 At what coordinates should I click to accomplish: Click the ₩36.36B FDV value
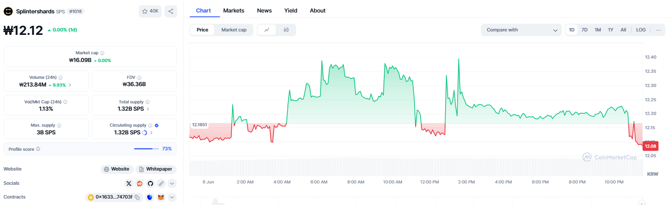pyautogui.click(x=134, y=84)
